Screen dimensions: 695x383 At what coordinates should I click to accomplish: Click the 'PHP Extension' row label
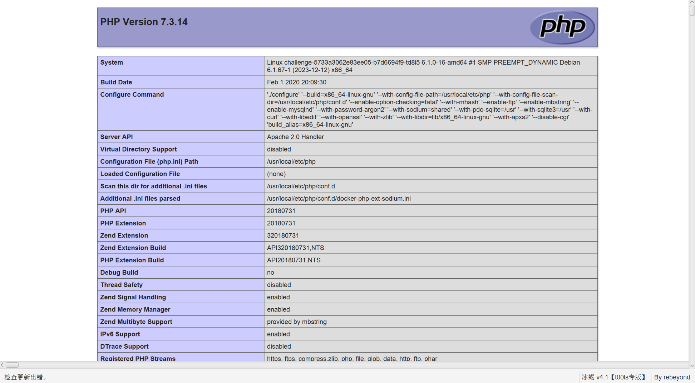pyautogui.click(x=123, y=223)
